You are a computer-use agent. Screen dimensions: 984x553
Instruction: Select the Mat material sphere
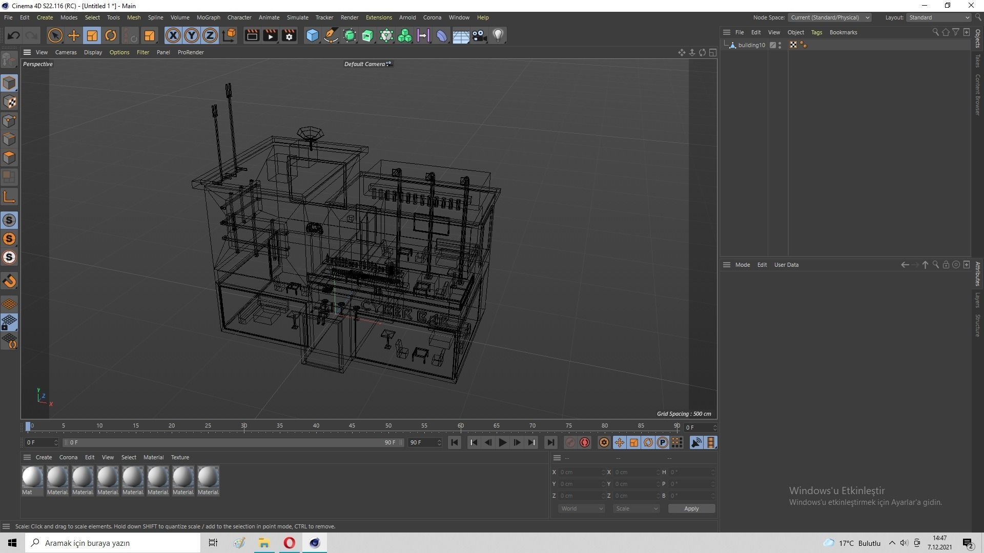click(32, 477)
